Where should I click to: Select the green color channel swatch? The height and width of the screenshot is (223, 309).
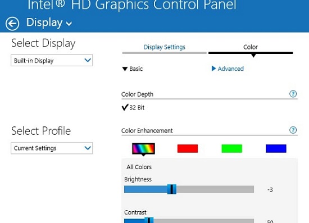(x=231, y=148)
